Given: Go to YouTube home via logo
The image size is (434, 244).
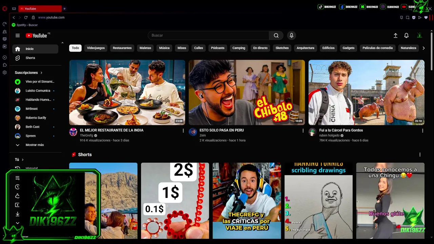Looking at the screenshot, I should (37, 35).
